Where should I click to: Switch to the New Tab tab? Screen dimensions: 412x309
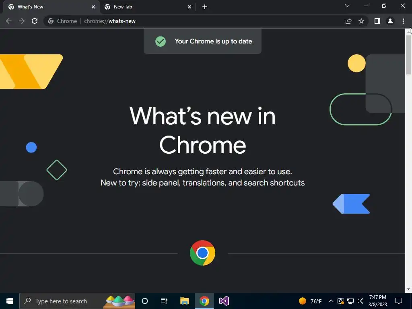[147, 7]
